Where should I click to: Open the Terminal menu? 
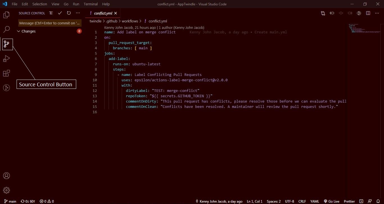click(91, 4)
